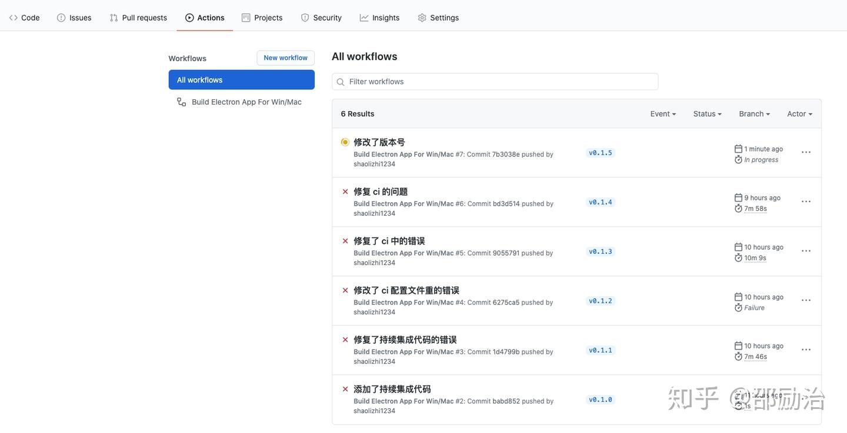The width and height of the screenshot is (847, 433).
Task: Click the v0.1.3 tag label
Action: [x=601, y=251]
